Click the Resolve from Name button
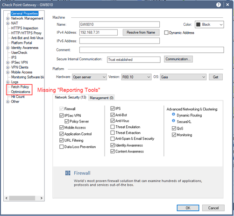The image size is (234, 216). pos(141,32)
